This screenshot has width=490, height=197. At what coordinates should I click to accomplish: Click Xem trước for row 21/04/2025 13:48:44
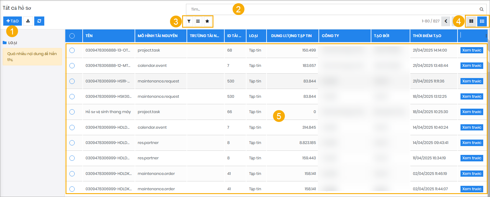coord(472,66)
